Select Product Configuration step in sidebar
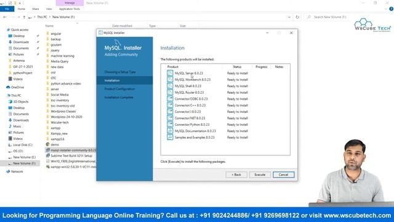 coord(119,89)
